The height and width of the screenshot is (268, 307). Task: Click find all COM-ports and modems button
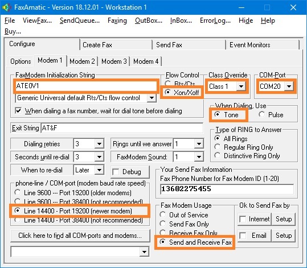tap(80, 236)
